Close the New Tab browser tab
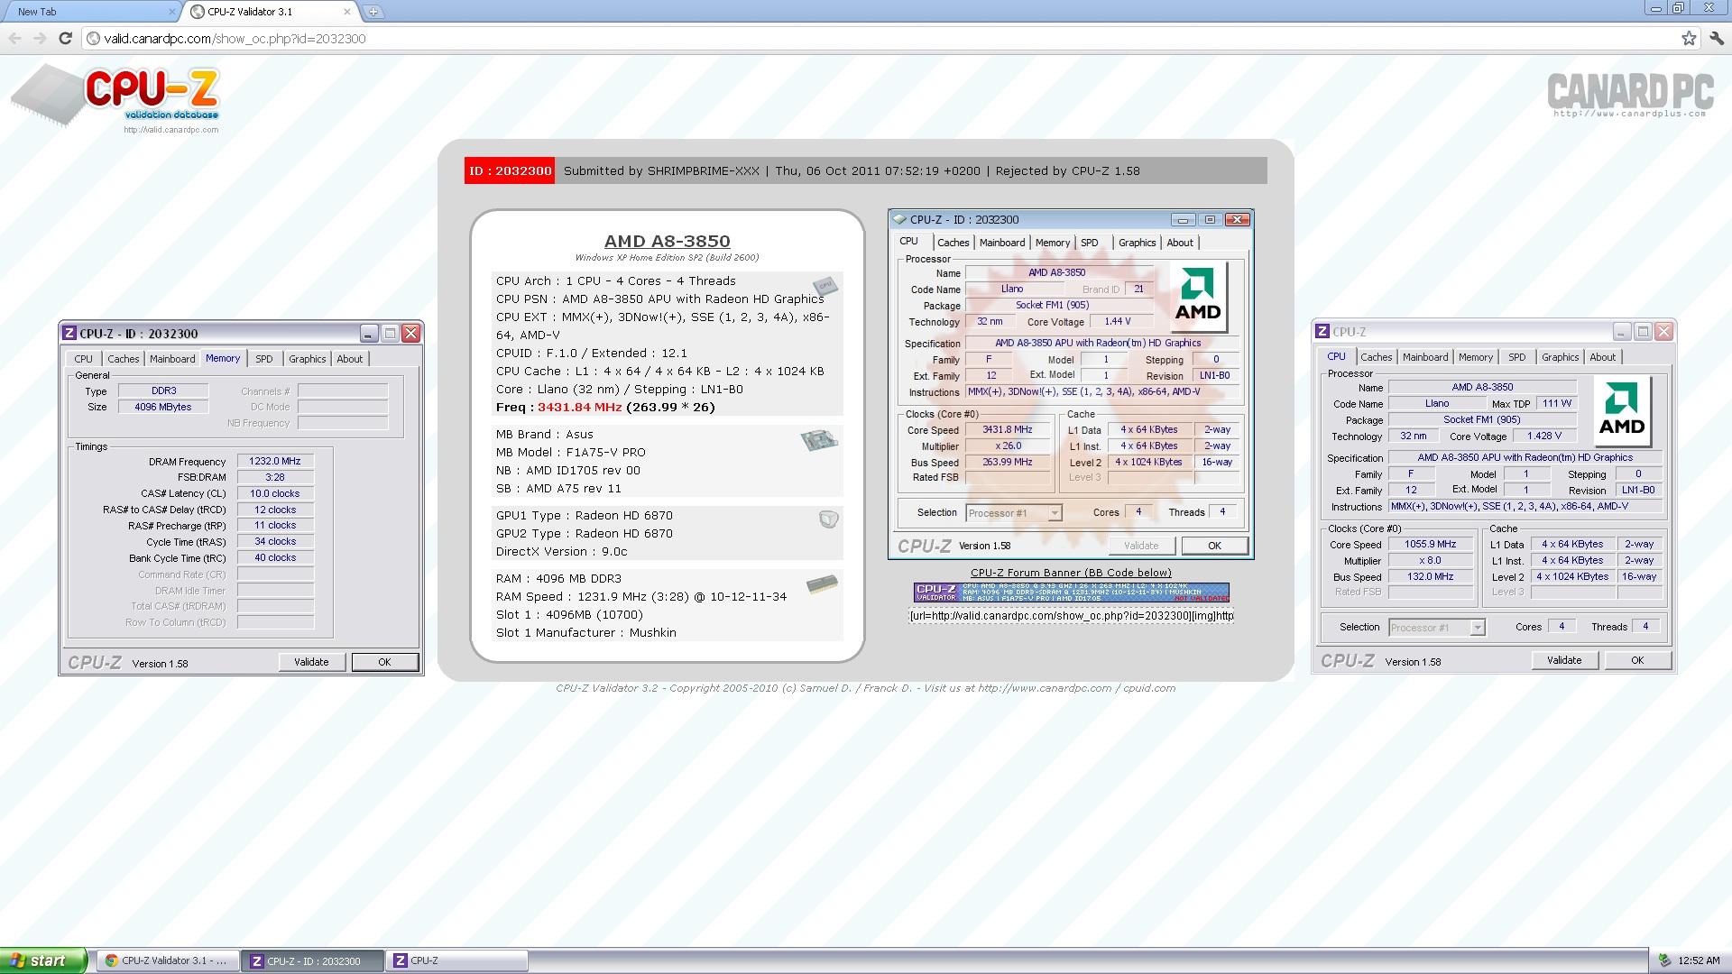Screen dimensions: 1732x974 pos(172,12)
